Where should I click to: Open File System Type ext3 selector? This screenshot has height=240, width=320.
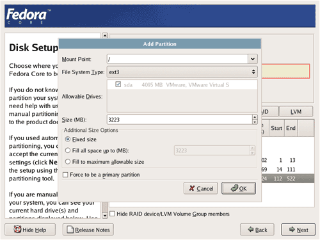182,72
